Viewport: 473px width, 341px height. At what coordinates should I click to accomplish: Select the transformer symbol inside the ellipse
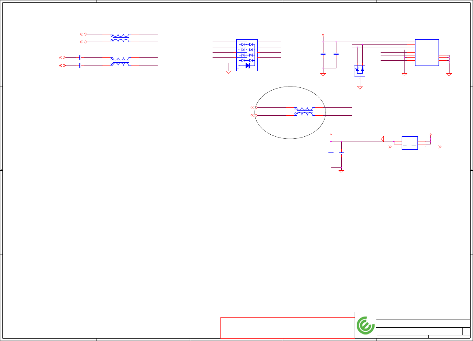(x=304, y=111)
